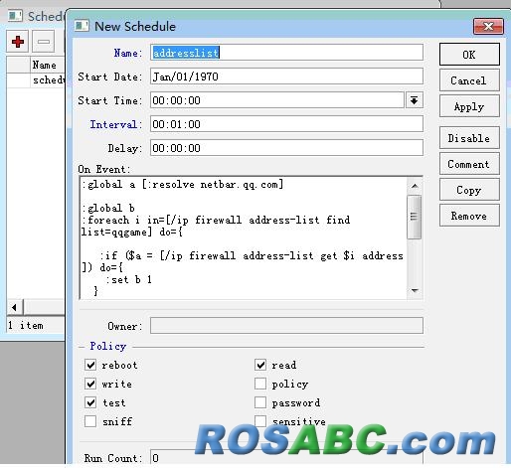Expand the Start Time dropdown arrow
The height and width of the screenshot is (468, 511).
click(x=415, y=100)
